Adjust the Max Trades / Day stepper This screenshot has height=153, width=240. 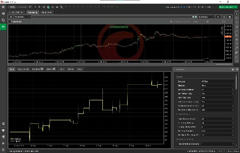pyautogui.click(x=233, y=93)
